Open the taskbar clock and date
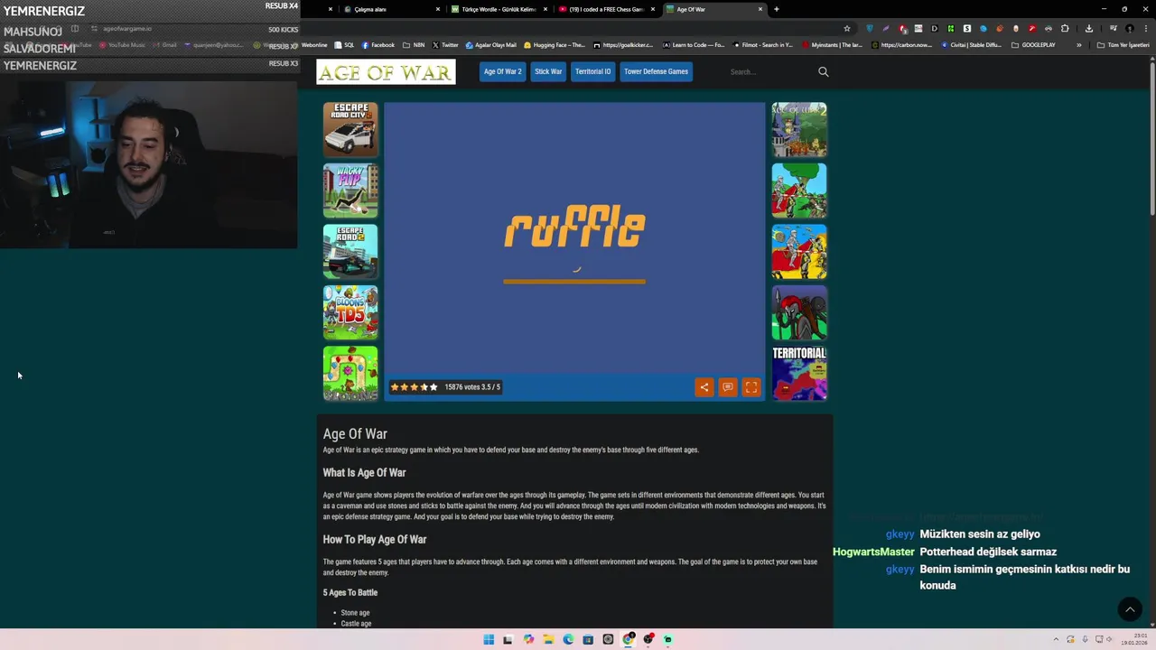This screenshot has width=1156, height=650. (1134, 639)
